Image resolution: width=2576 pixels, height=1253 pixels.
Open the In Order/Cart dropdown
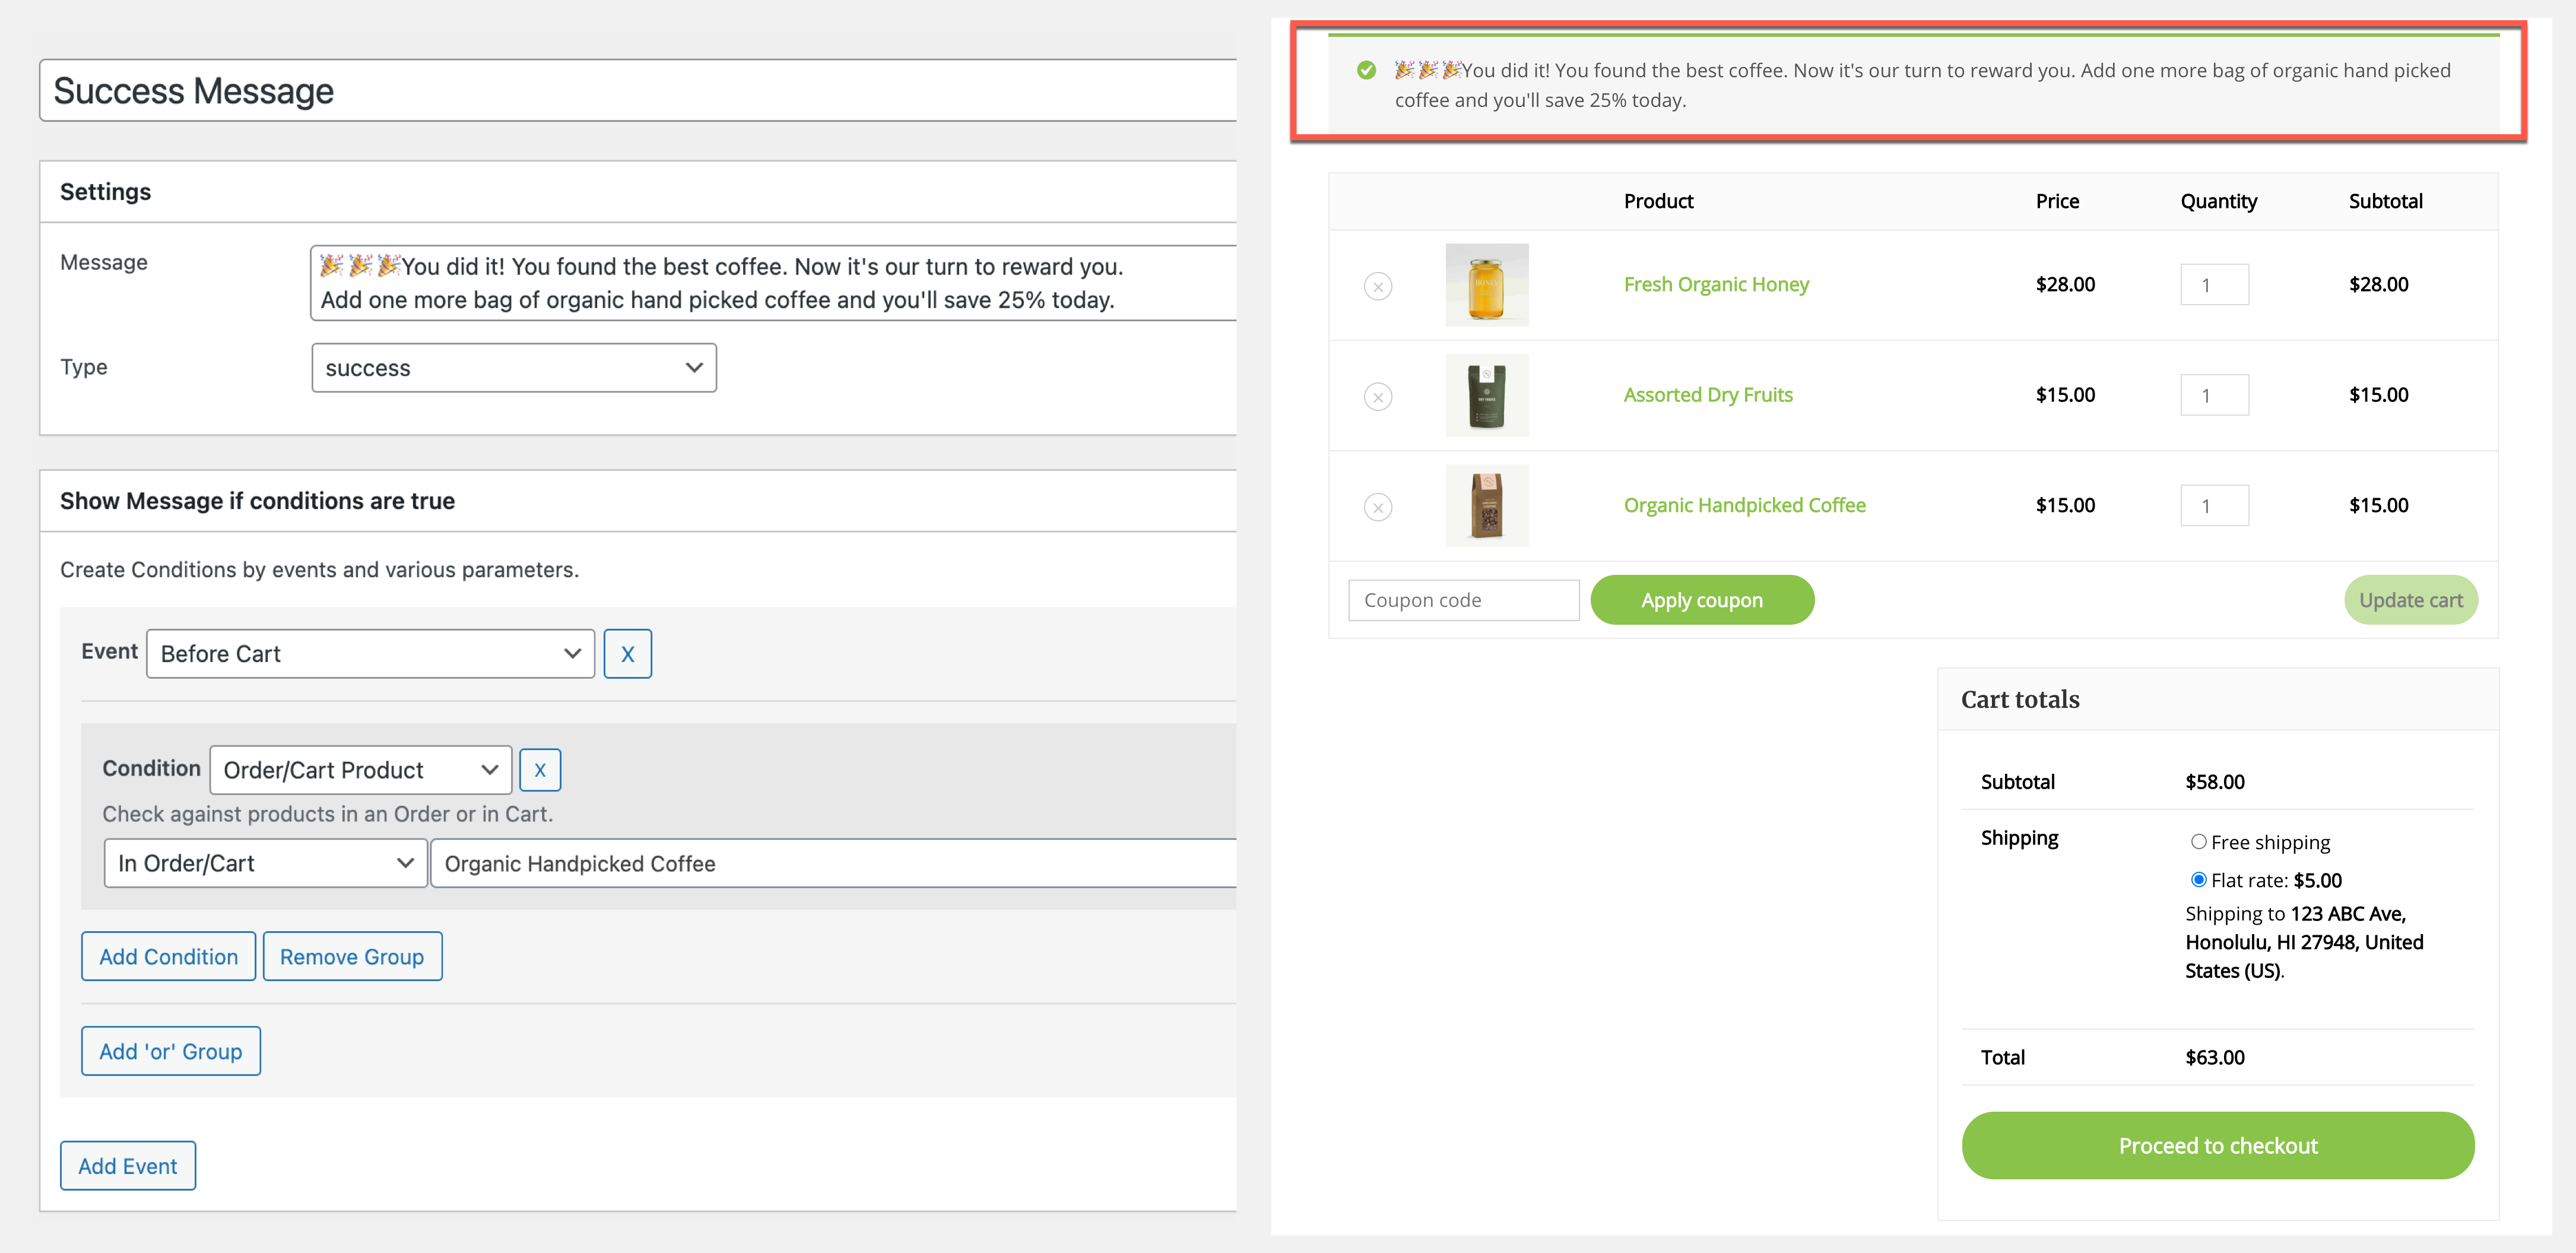[x=265, y=863]
